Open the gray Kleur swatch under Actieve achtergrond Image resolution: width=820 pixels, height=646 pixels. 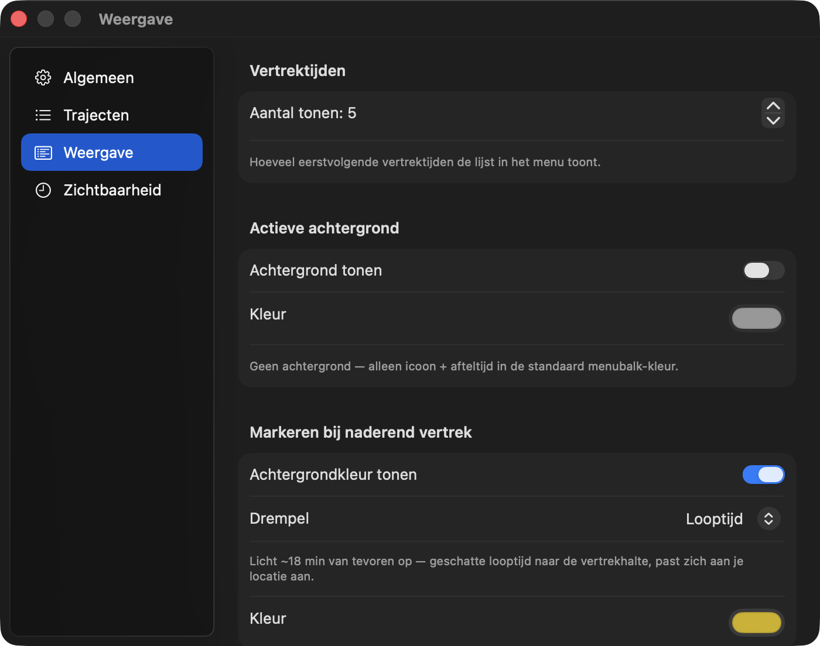(757, 318)
